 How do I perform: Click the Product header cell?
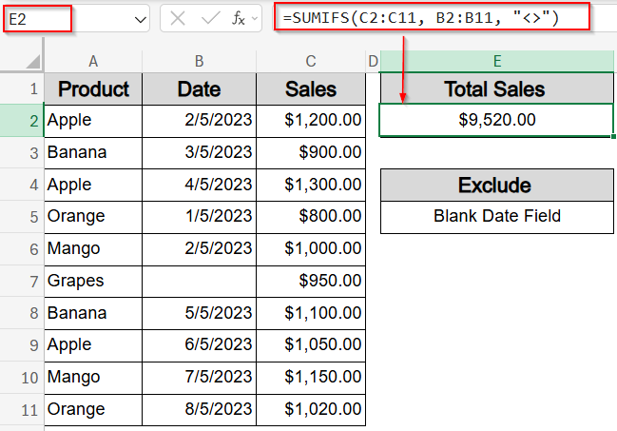coord(93,89)
